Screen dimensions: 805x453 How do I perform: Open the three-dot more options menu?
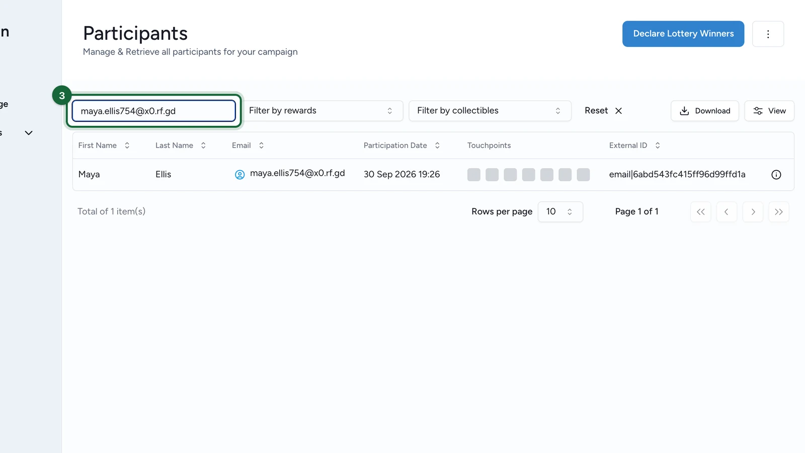(768, 34)
